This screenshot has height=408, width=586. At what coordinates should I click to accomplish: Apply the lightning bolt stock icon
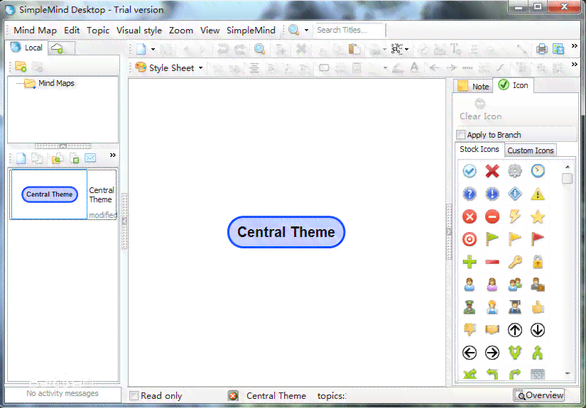pos(515,216)
